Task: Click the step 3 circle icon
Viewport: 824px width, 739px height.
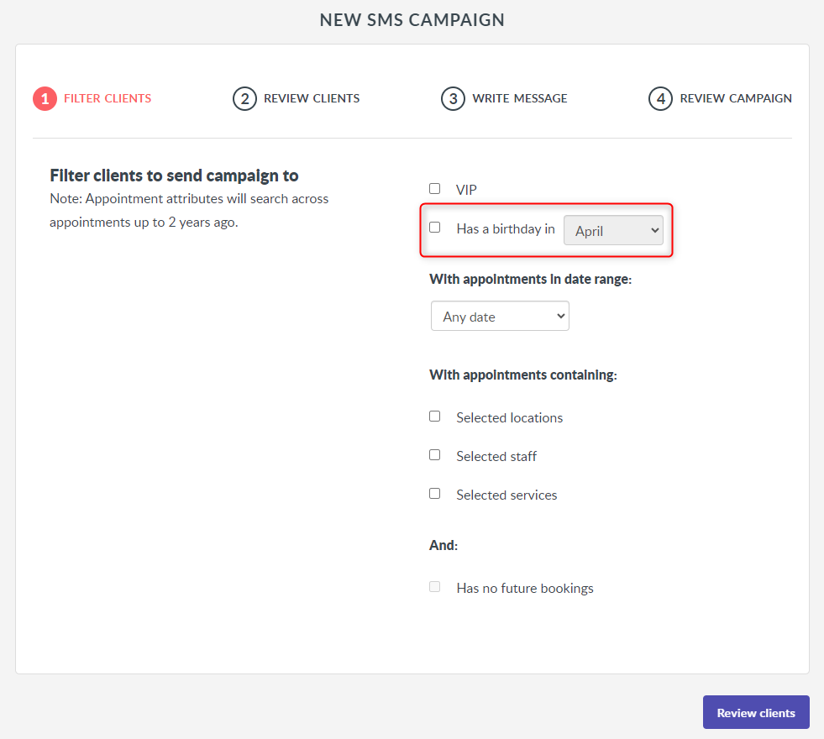Action: tap(453, 99)
